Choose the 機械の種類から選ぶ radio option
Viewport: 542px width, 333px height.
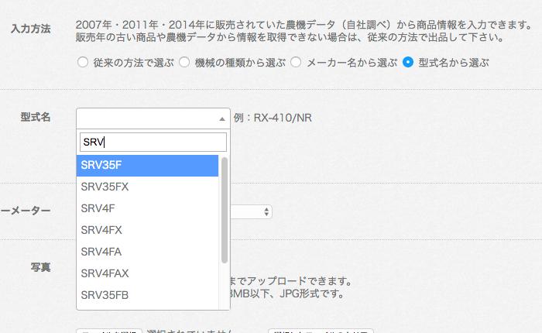click(185, 62)
